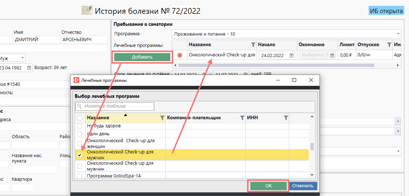This screenshot has width=409, height=196.
Task: Open the calendar icon in the Начало date field
Action: pyautogui.click(x=291, y=55)
